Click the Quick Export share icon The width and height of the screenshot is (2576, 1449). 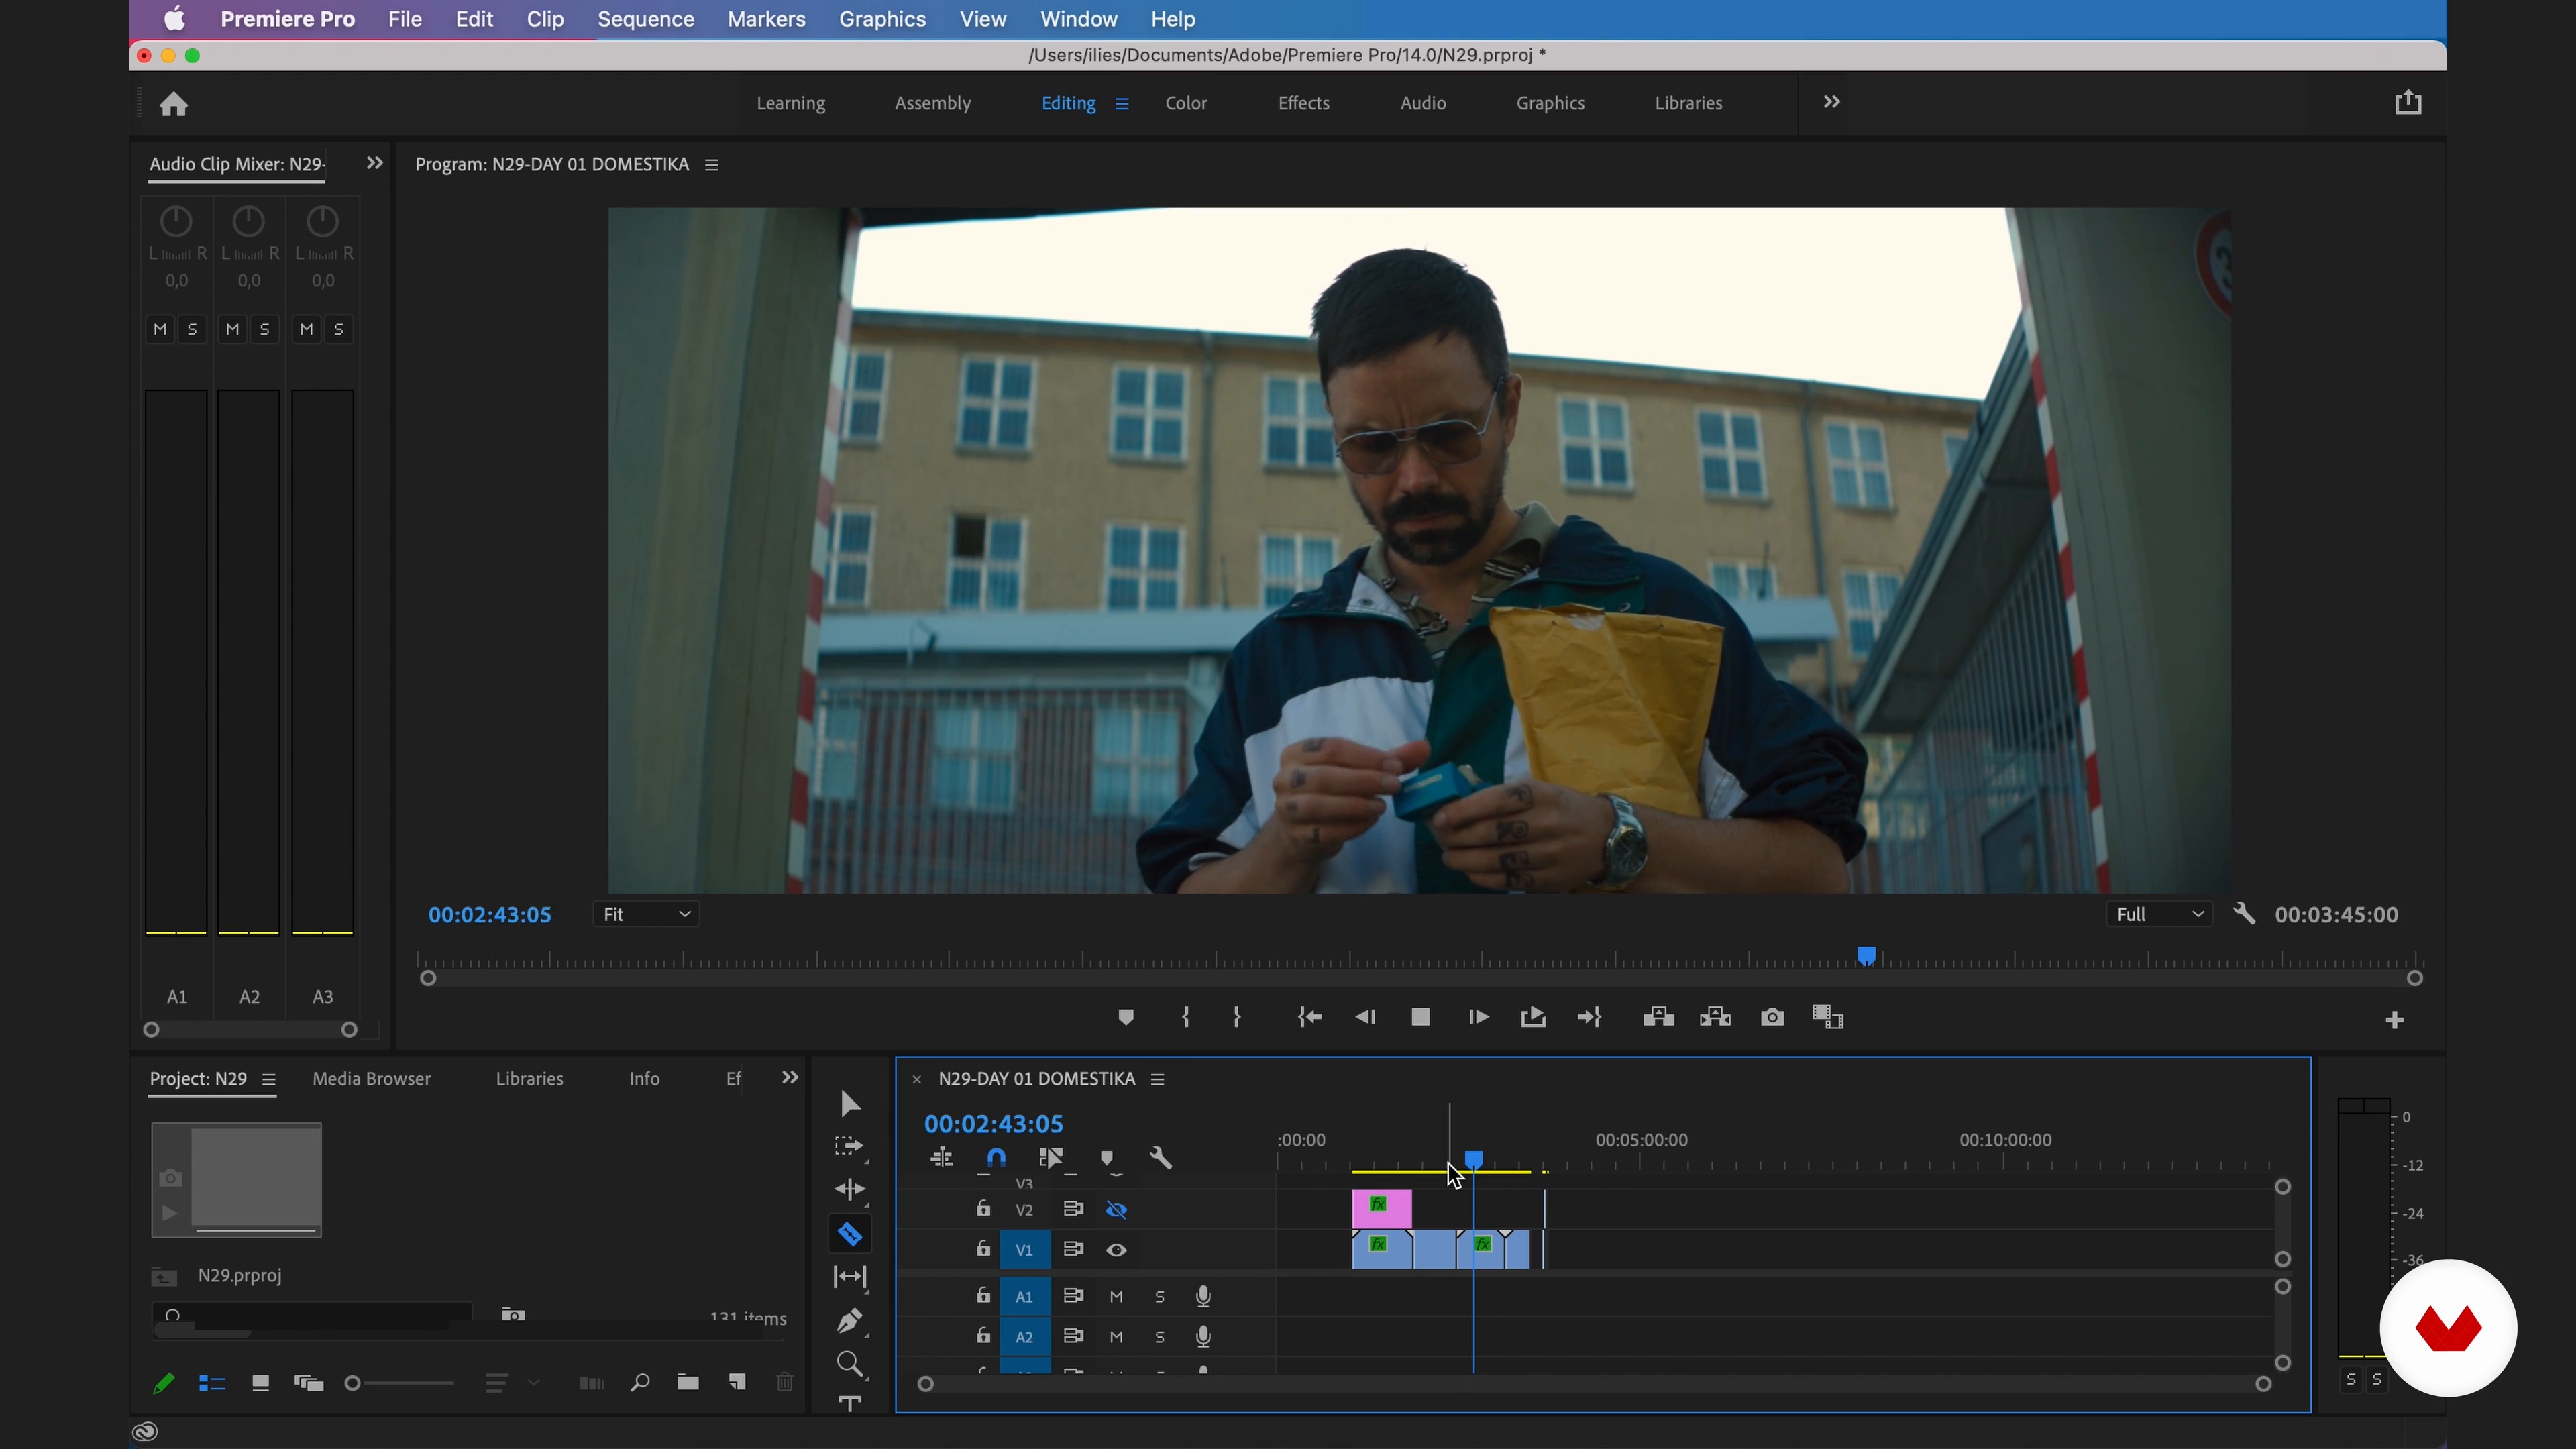2408,102
